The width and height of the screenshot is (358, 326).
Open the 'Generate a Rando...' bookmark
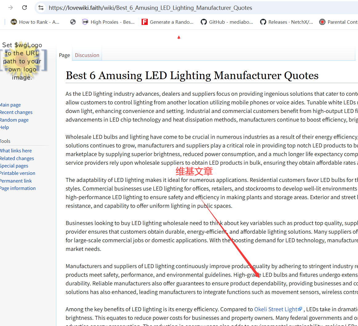pos(167,22)
